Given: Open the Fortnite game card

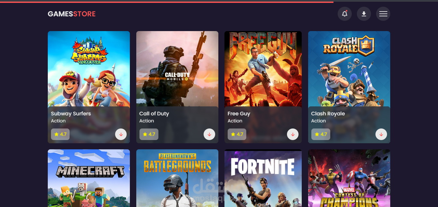Looking at the screenshot, I should click(x=263, y=178).
